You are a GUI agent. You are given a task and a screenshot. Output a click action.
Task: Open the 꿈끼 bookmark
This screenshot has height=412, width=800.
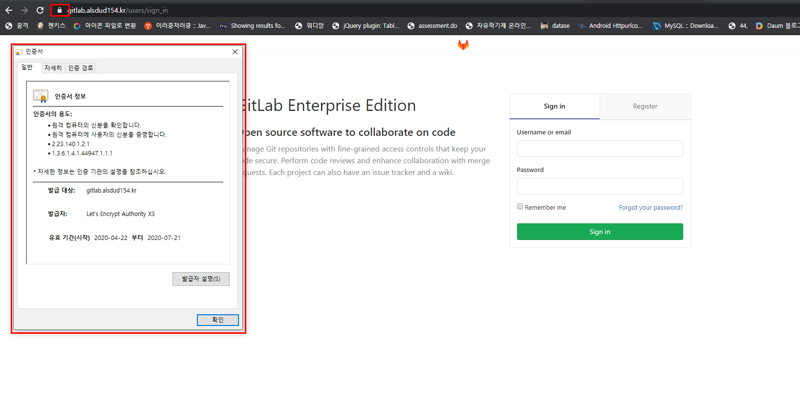17,26
